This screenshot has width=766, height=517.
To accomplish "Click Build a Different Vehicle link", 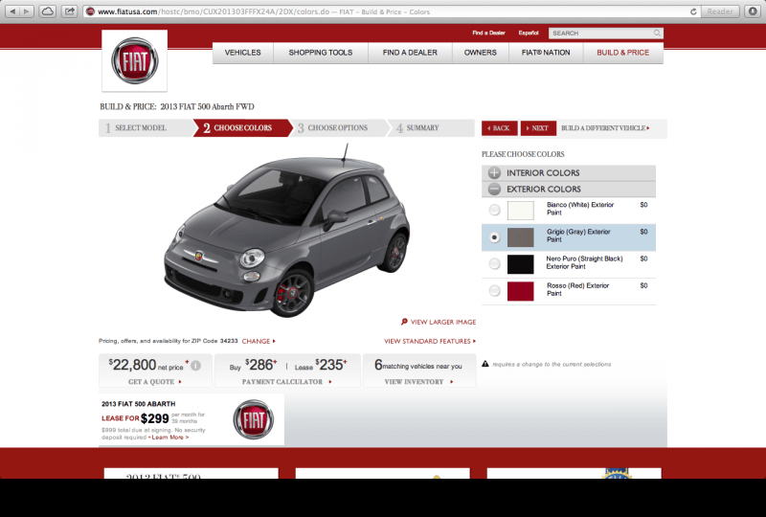I will click(x=605, y=128).
